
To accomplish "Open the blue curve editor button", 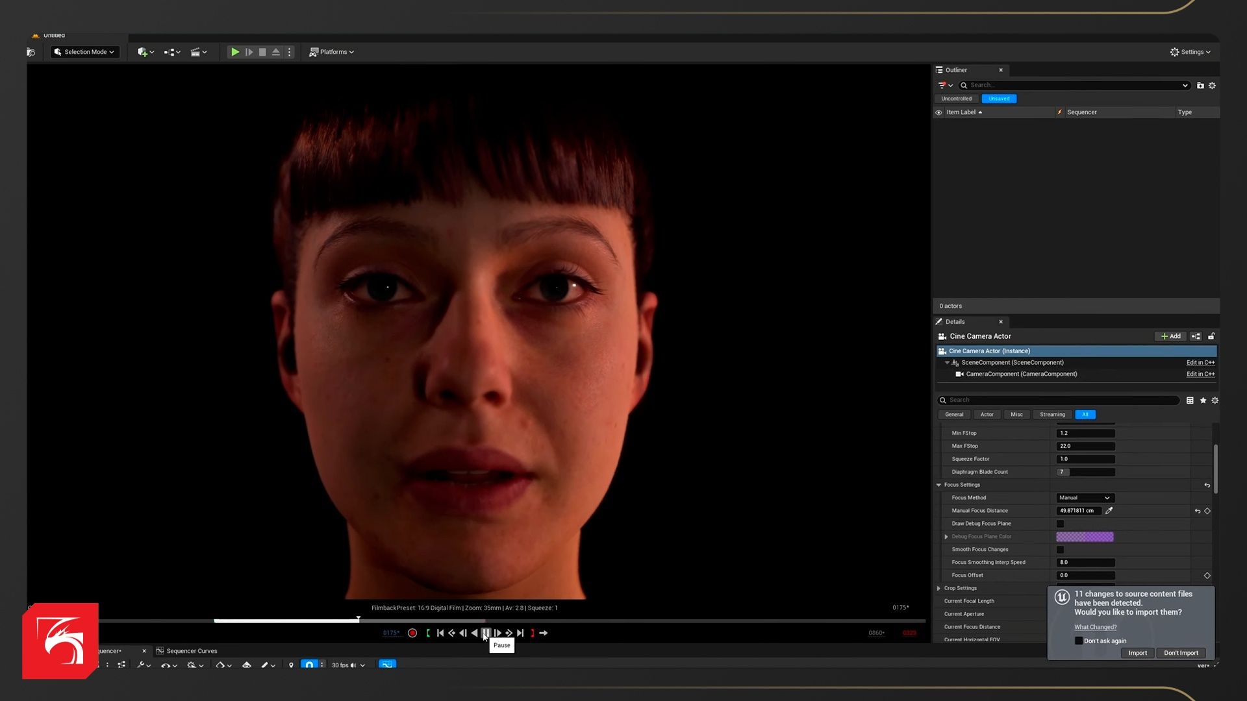I will tap(387, 665).
